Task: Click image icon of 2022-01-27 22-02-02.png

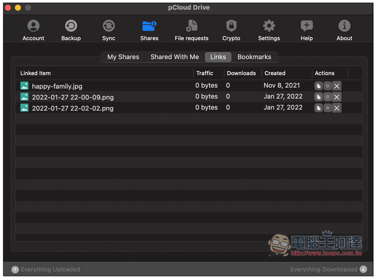Action: click(24, 108)
